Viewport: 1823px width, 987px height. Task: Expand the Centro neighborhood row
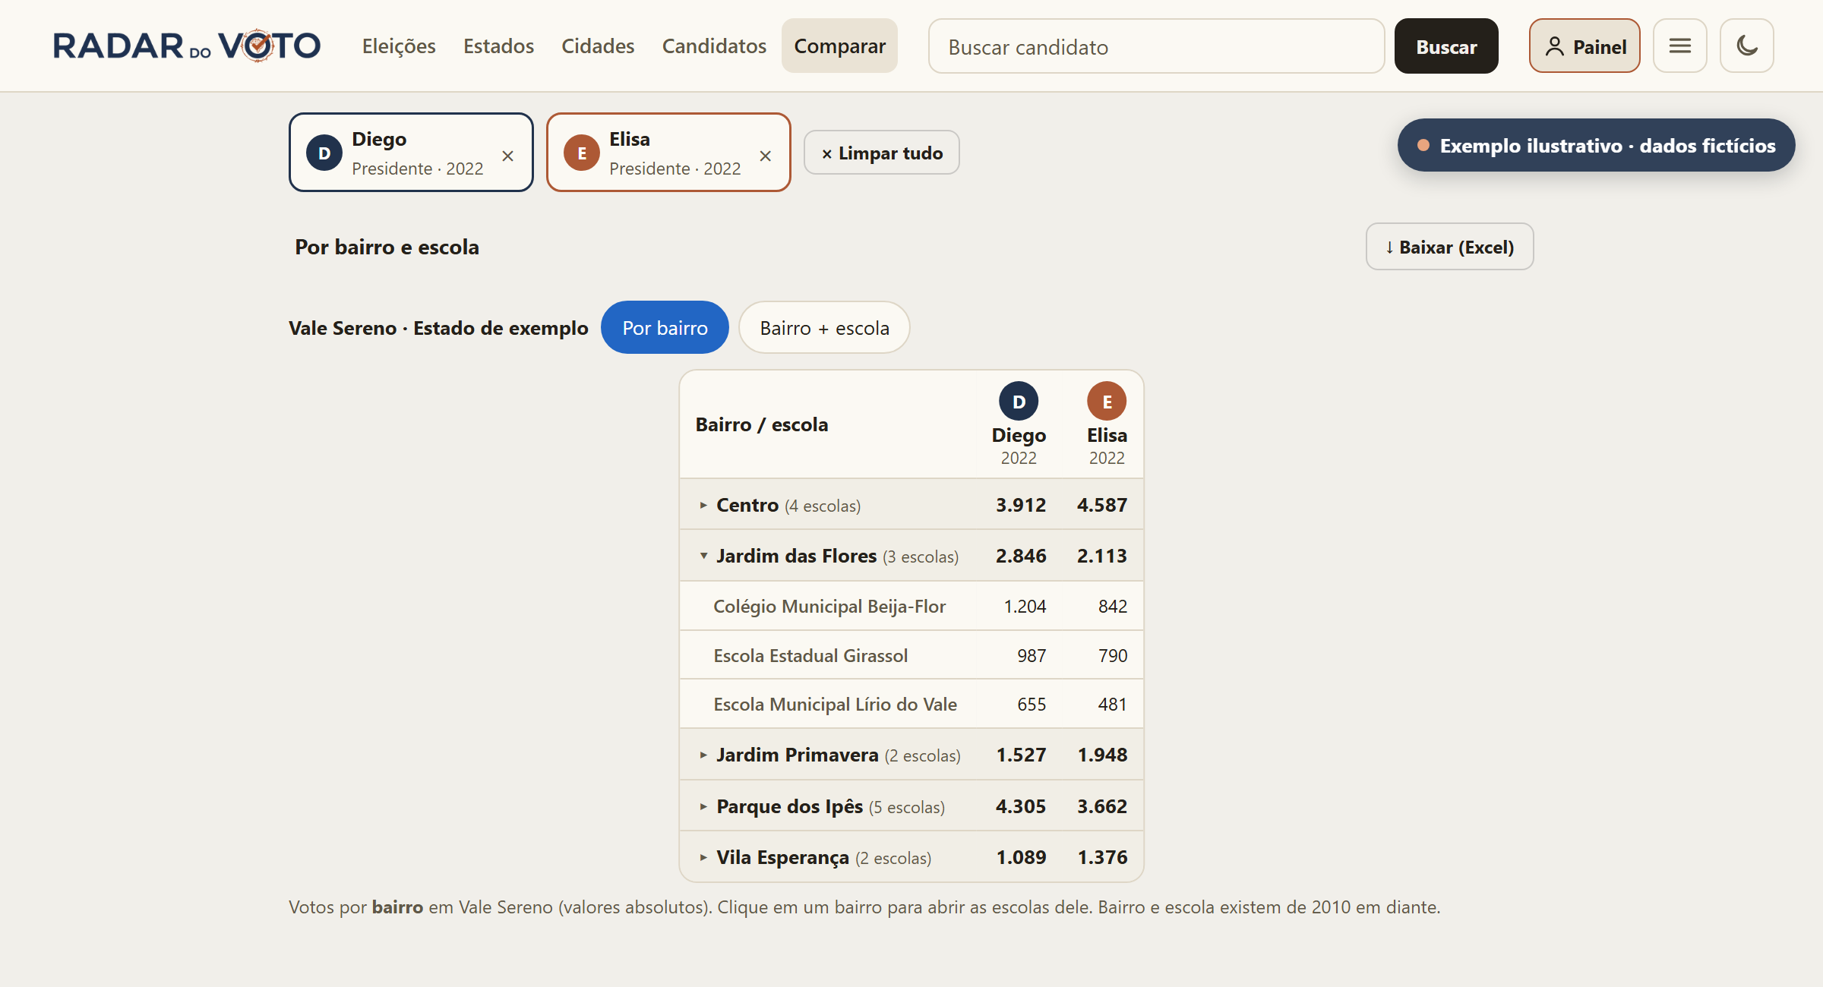point(912,504)
